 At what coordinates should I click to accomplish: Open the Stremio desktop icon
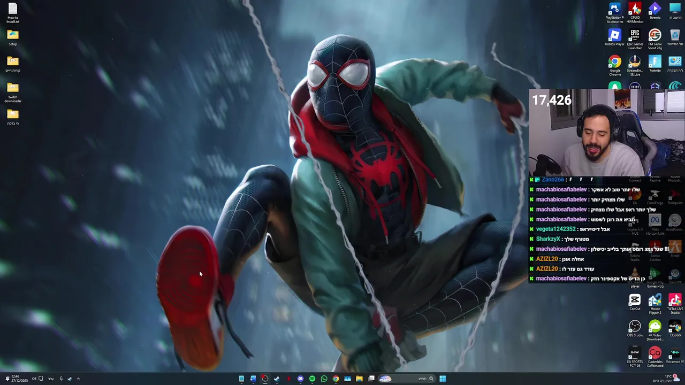[655, 11]
